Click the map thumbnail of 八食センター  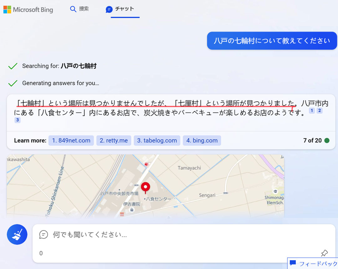(x=146, y=186)
